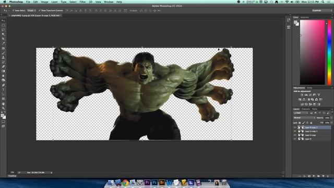
Task: Click the hue spectrum slider bar
Action: pyautogui.click(x=329, y=52)
